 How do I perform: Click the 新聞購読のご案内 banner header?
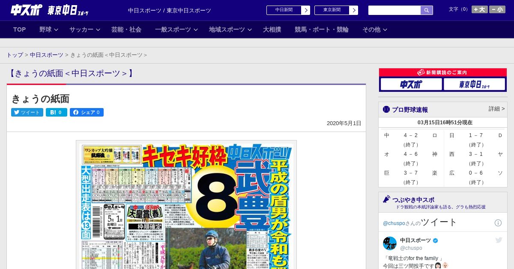[x=443, y=73]
